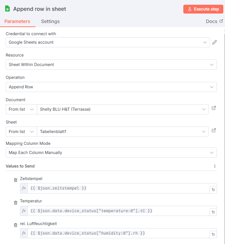Delete the rel. Luftfeuchtigkeit field trash icon
Image resolution: width=225 pixels, height=244 pixels.
15,225
